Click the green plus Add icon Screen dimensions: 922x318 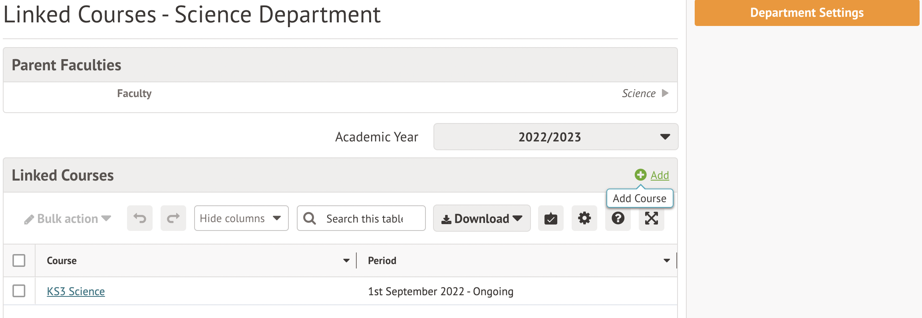(x=640, y=175)
